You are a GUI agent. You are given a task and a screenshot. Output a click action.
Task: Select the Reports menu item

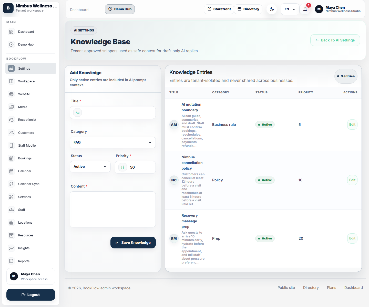[x=31, y=261]
